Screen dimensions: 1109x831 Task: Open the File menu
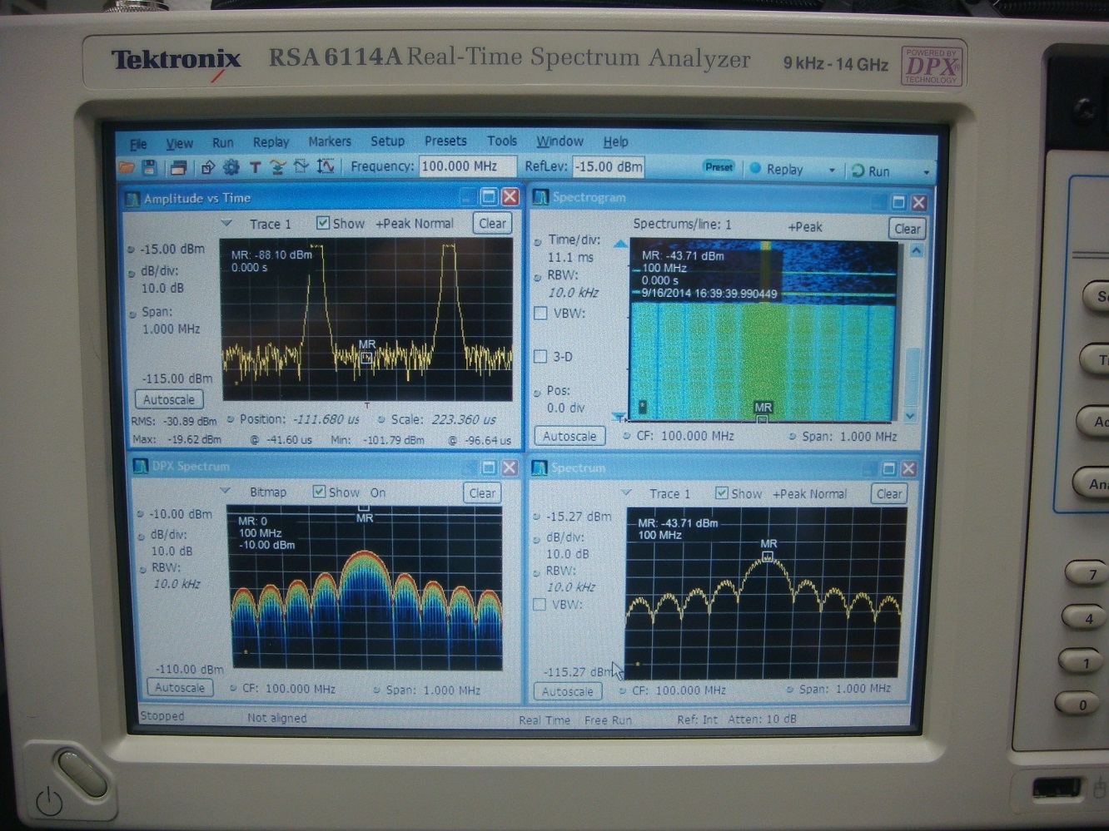point(138,143)
